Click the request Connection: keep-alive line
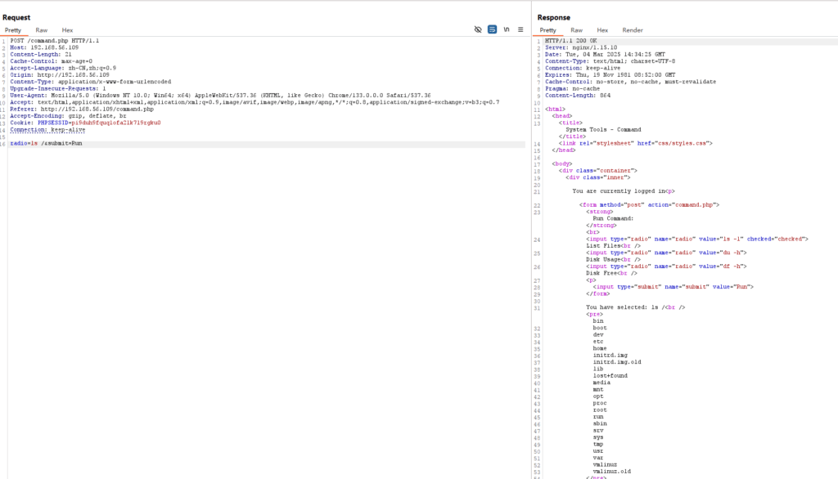 pos(47,130)
